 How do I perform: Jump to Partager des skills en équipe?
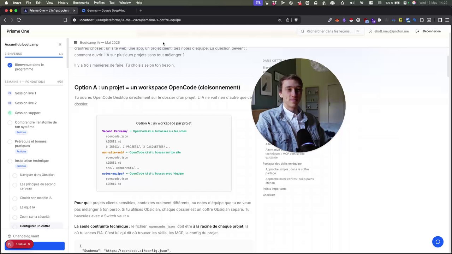(282, 164)
